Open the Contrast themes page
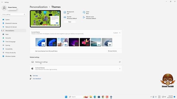This screenshot has height=99, width=177. coord(76,68)
